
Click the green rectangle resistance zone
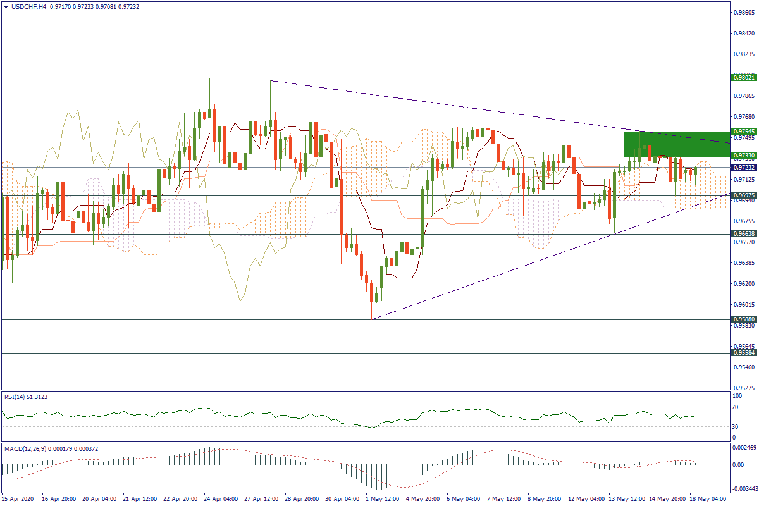point(674,144)
